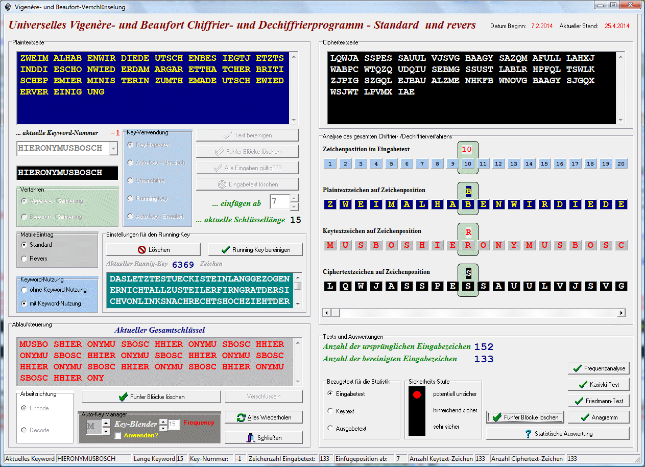The image size is (645, 467).
Task: Click Fünfer Blöcke löschen below Text bereinigen
Action: [x=247, y=152]
